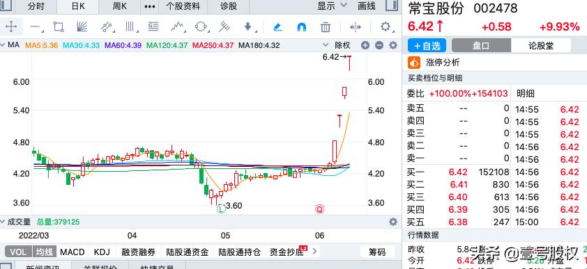Click the green L marker on the chart
Screen dimensions: 587x269
pos(221,209)
